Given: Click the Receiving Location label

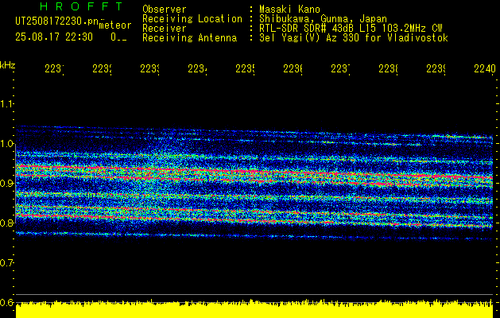Looking at the screenshot, I should (x=192, y=19).
